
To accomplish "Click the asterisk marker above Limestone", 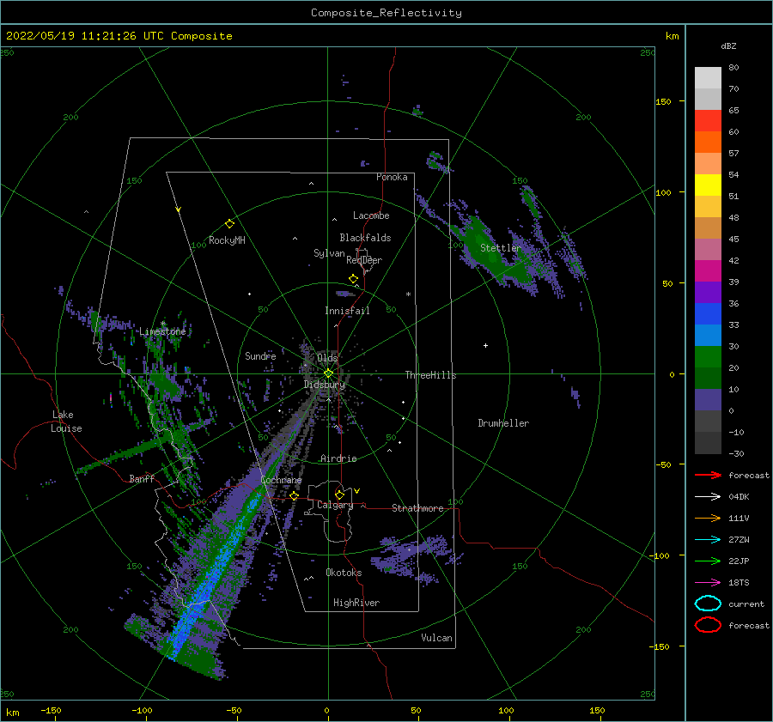I will 163,324.
